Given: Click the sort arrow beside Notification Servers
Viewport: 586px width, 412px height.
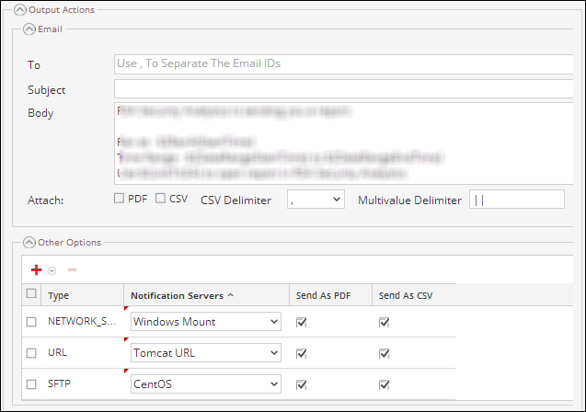Looking at the screenshot, I should coord(231,295).
